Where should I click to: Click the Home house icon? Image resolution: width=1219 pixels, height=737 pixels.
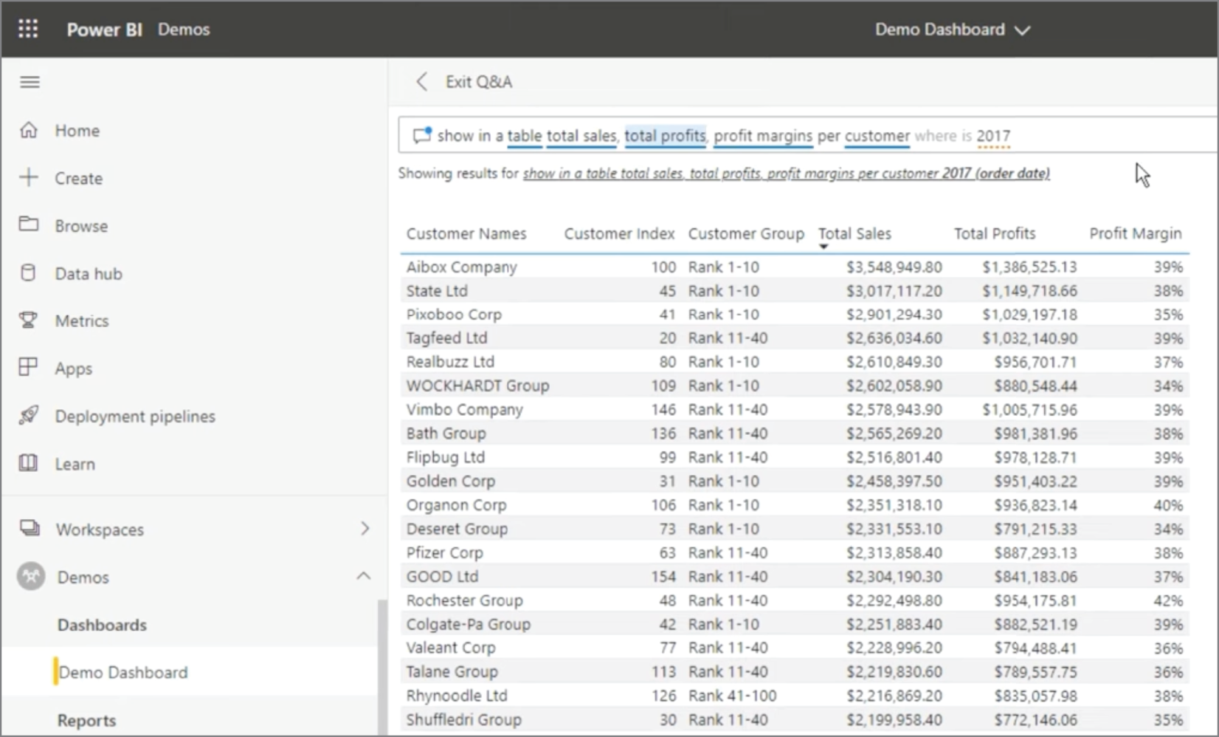pyautogui.click(x=29, y=130)
